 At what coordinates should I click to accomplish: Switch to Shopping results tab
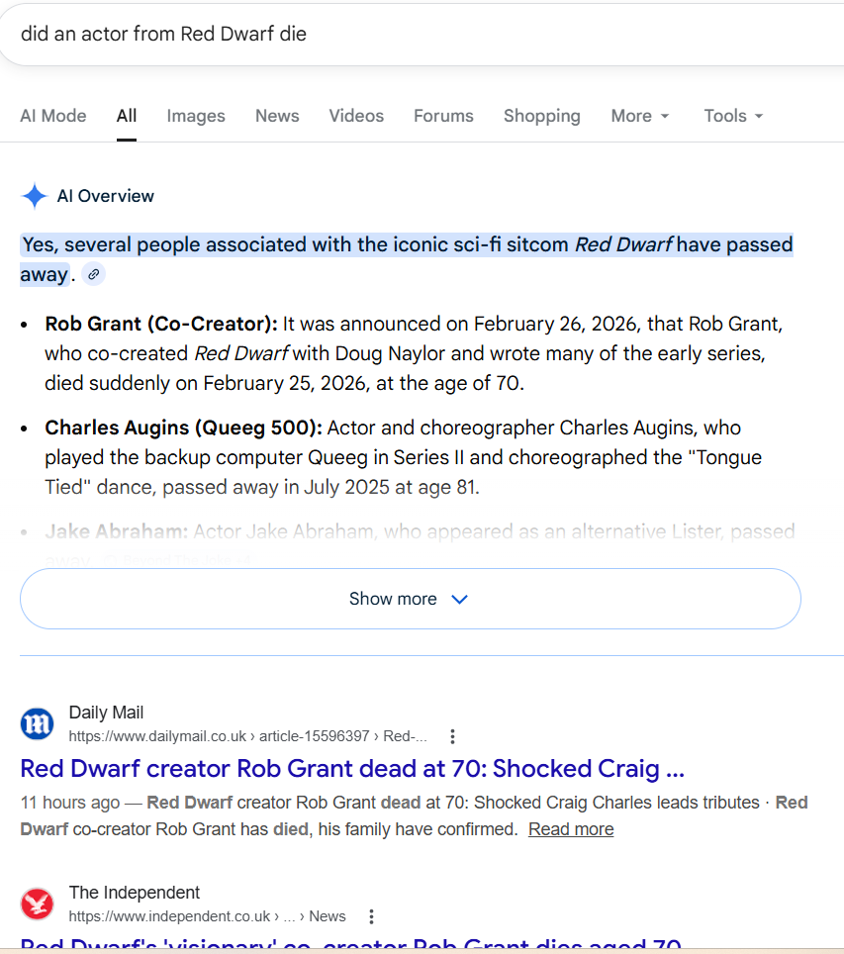(x=541, y=116)
